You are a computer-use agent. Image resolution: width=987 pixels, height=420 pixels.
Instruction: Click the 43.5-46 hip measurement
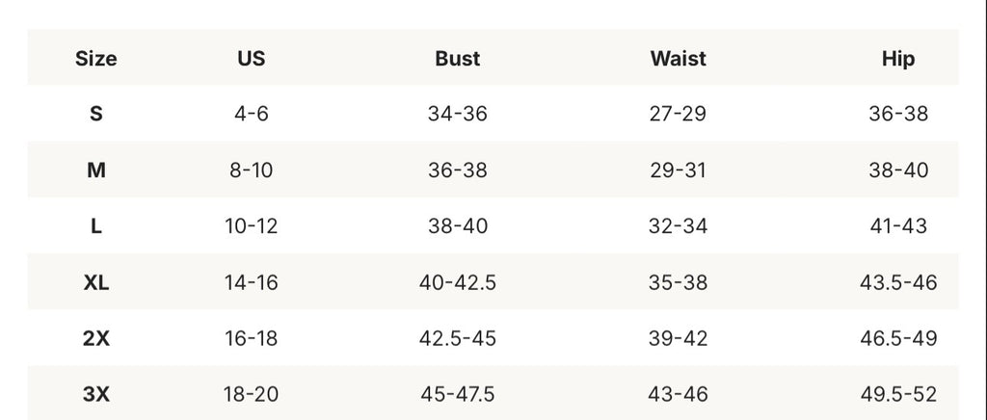coord(898,282)
